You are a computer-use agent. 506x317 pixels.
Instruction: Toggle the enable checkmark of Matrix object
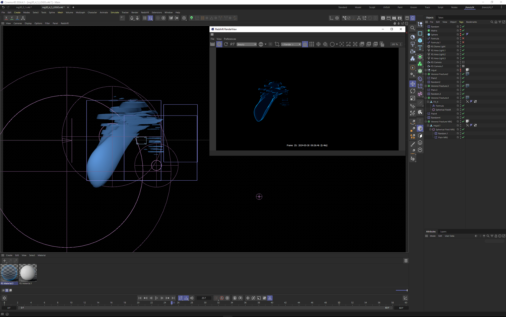coord(463,31)
